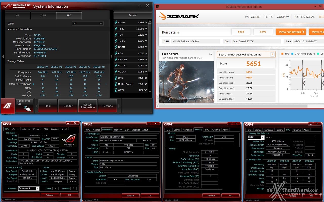Screen dimensions: 324x202
Task: Open the TESTS tab in 3DMark
Action: [x=268, y=17]
